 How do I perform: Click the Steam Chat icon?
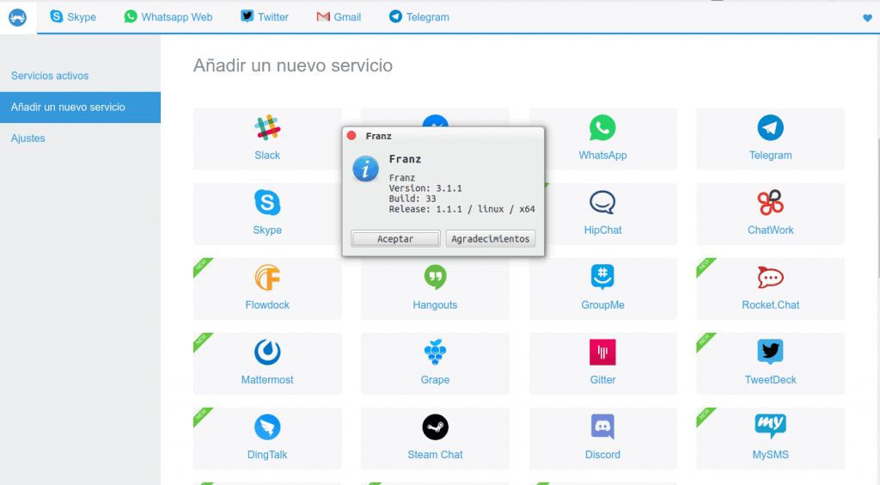(435, 427)
